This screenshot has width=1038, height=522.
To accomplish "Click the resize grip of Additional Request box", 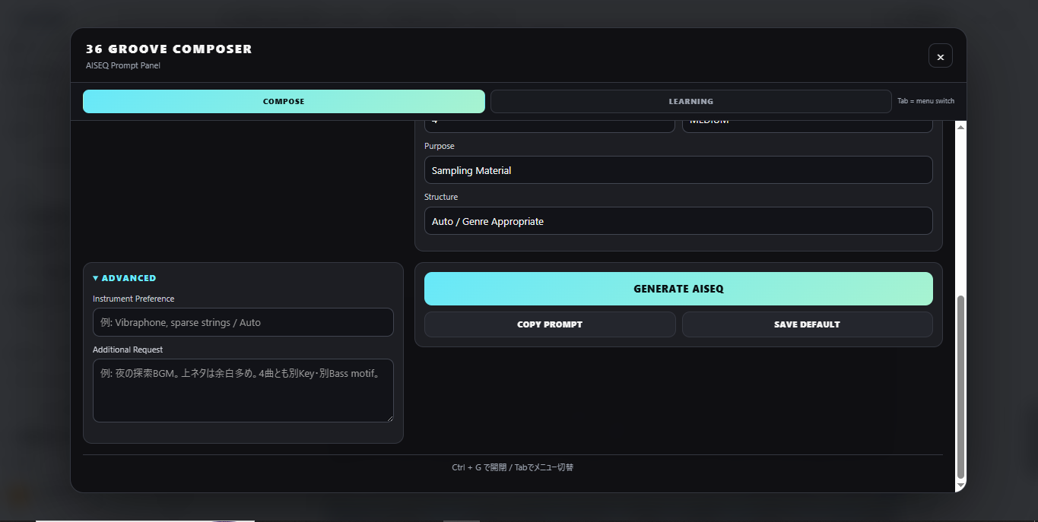I will pyautogui.click(x=389, y=417).
